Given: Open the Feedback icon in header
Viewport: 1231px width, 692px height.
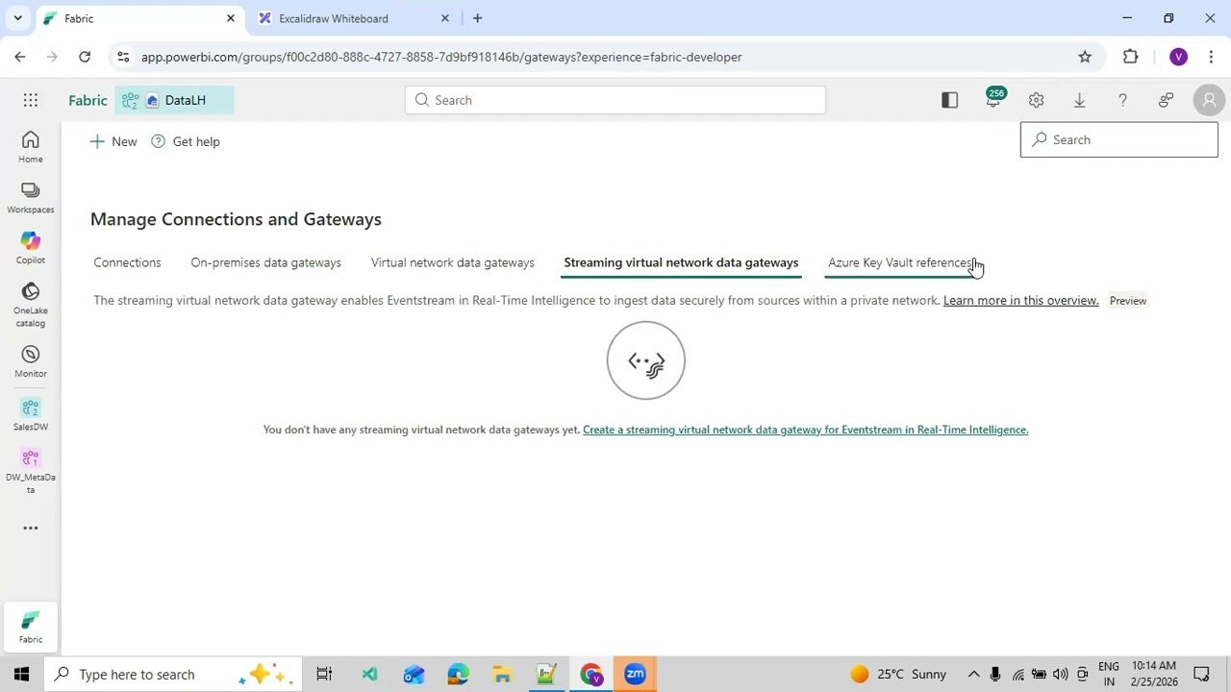Looking at the screenshot, I should pos(1166,100).
